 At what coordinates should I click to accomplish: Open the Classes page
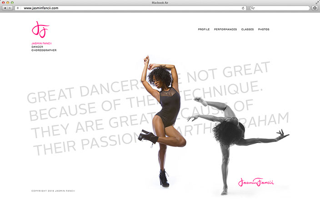(x=247, y=30)
